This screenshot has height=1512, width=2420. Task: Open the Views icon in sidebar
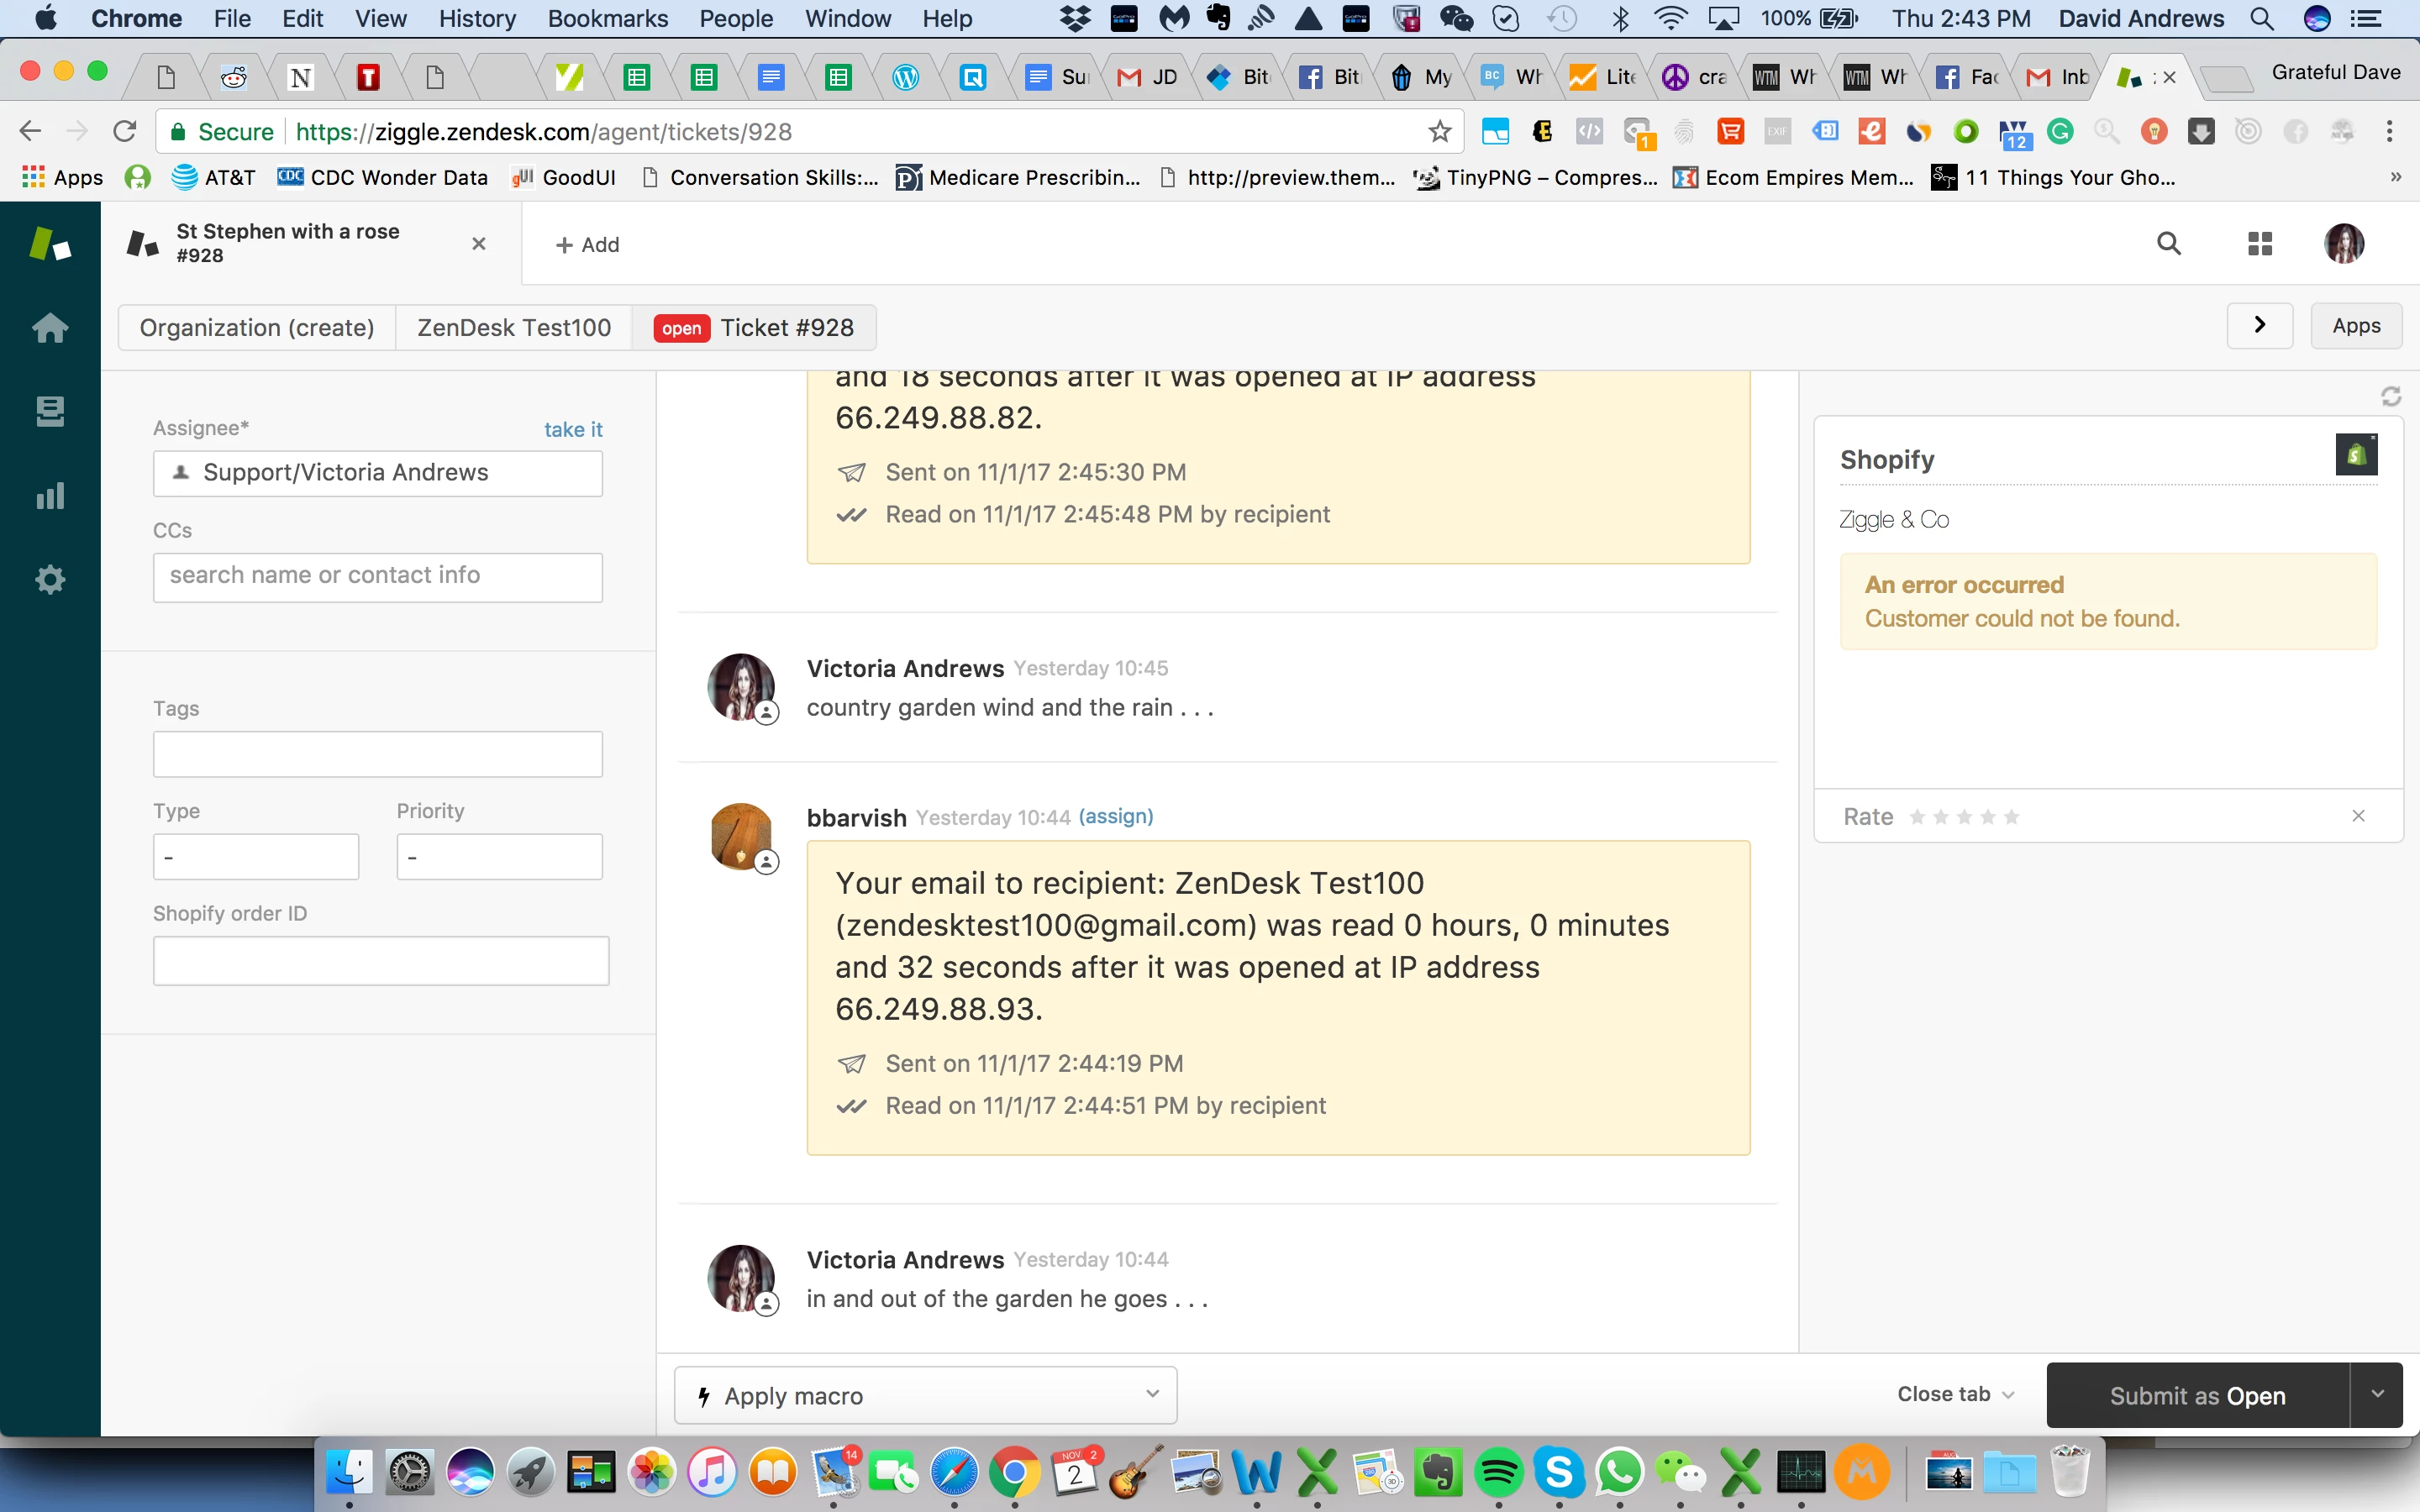[50, 411]
